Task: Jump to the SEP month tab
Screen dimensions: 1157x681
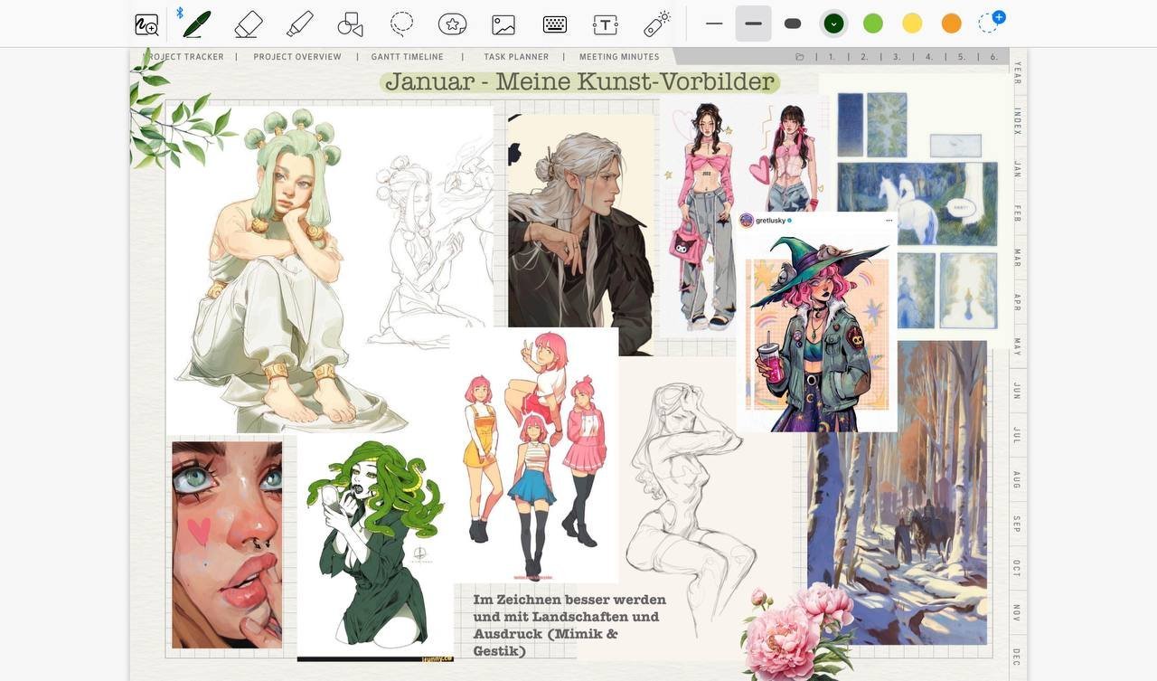Action: point(1018,524)
